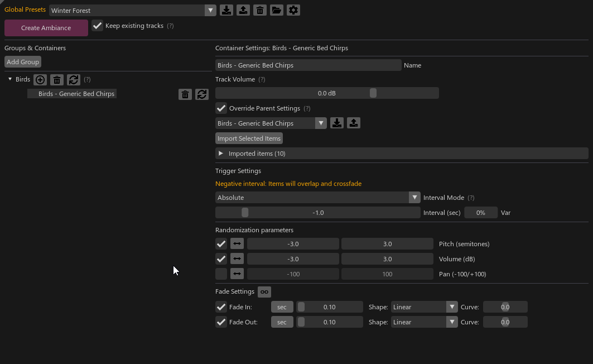
Task: Click the Fade Out duration 0.10 slider
Action: 329,322
